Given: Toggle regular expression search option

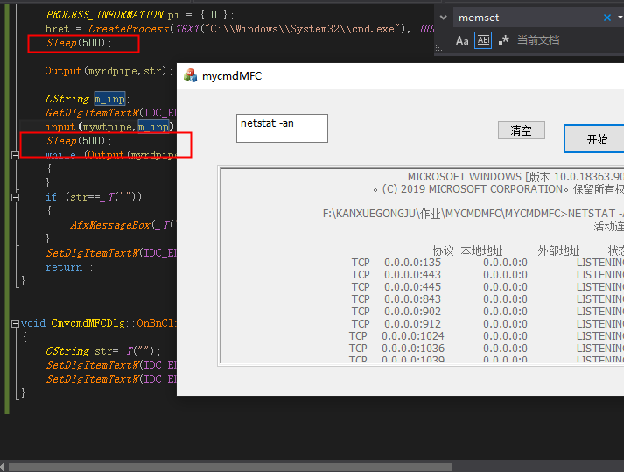Looking at the screenshot, I should click(504, 40).
